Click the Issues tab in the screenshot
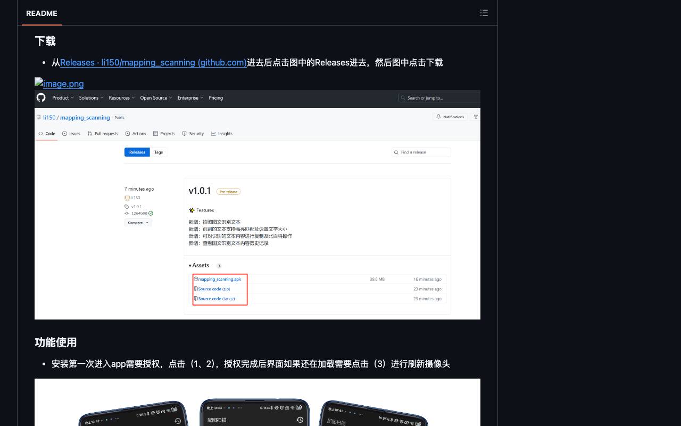 [x=71, y=134]
